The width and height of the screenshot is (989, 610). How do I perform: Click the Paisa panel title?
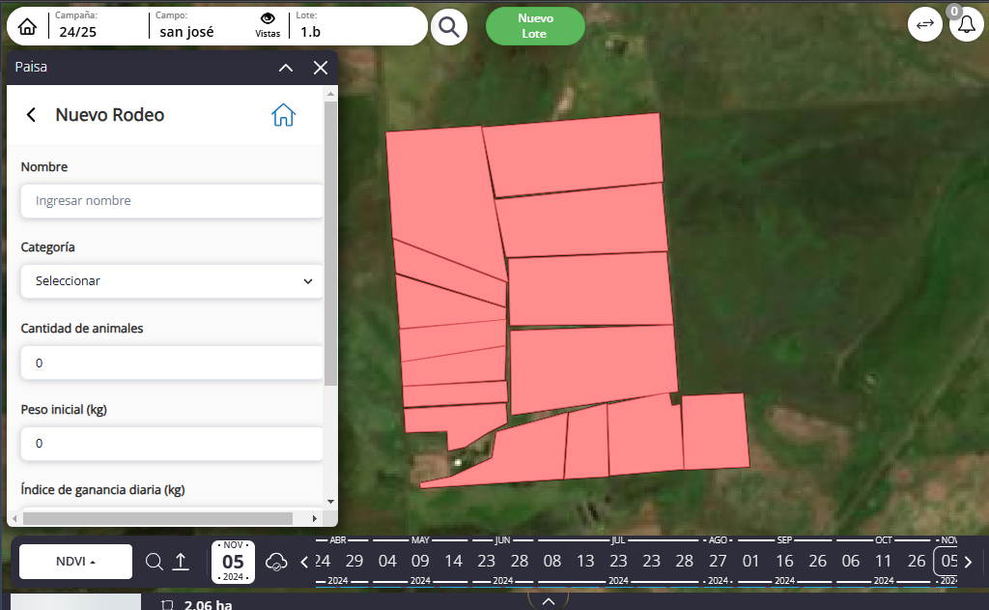click(31, 67)
